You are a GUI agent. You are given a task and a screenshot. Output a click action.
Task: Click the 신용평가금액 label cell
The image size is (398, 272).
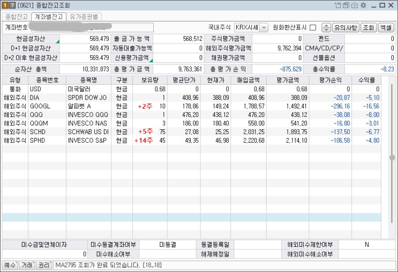(132, 58)
